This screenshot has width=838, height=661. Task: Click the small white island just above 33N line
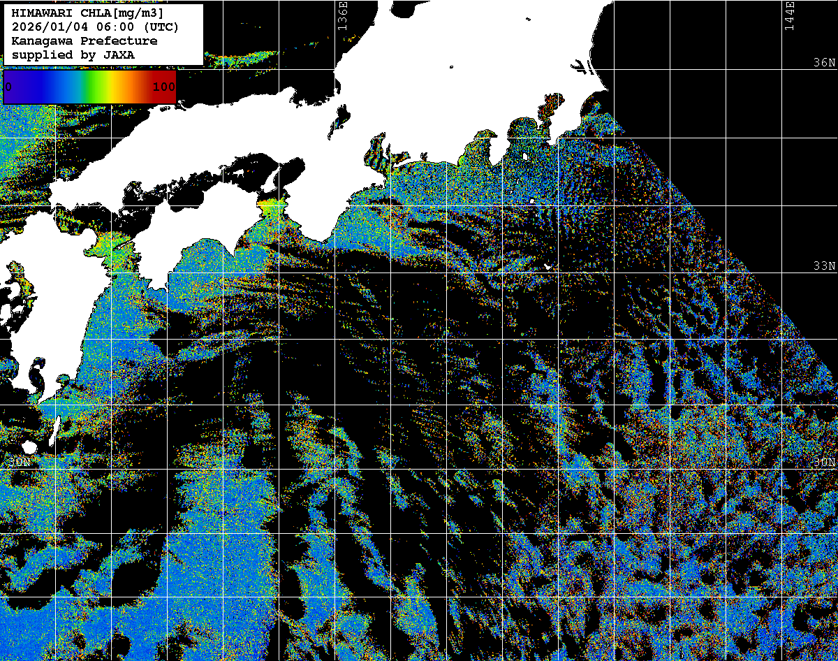[x=549, y=266]
